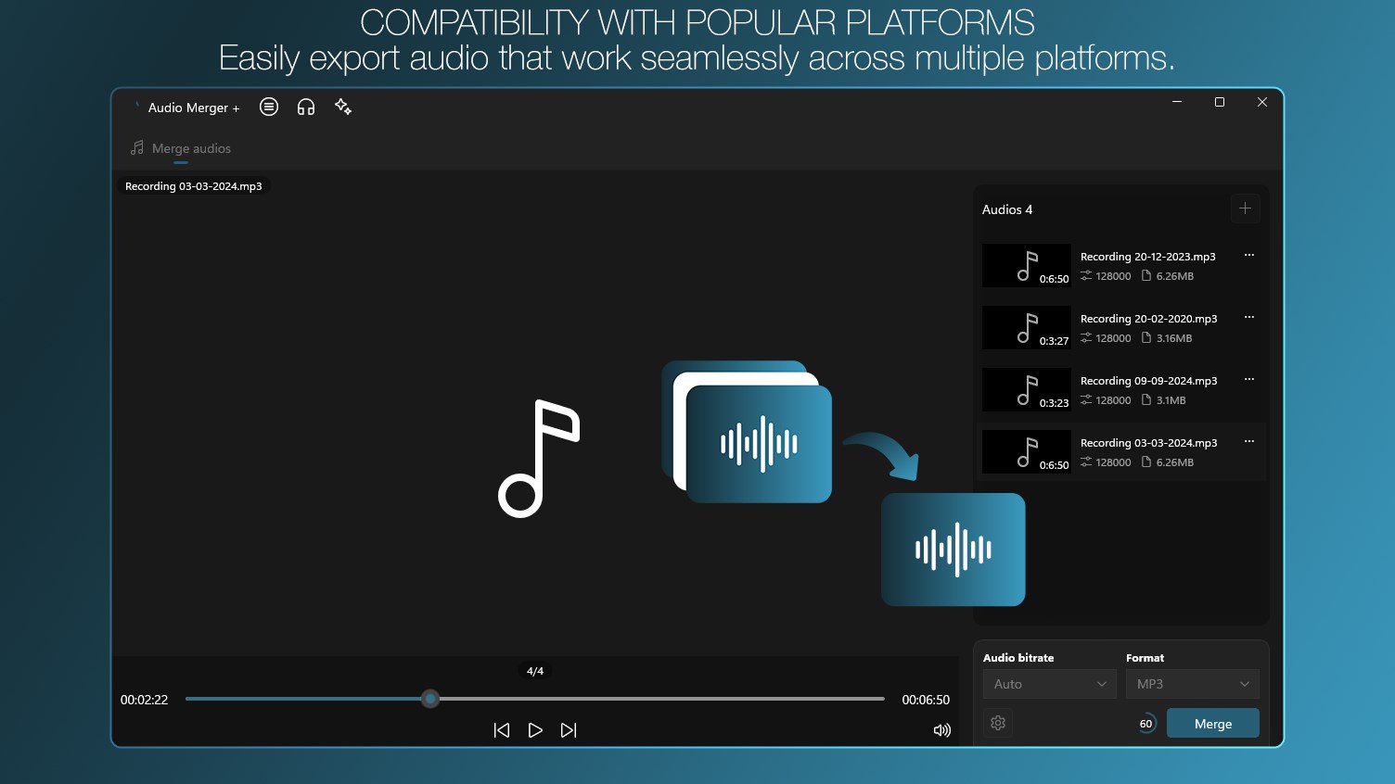
Task: Click the playback seek slider handle
Action: 429,699
